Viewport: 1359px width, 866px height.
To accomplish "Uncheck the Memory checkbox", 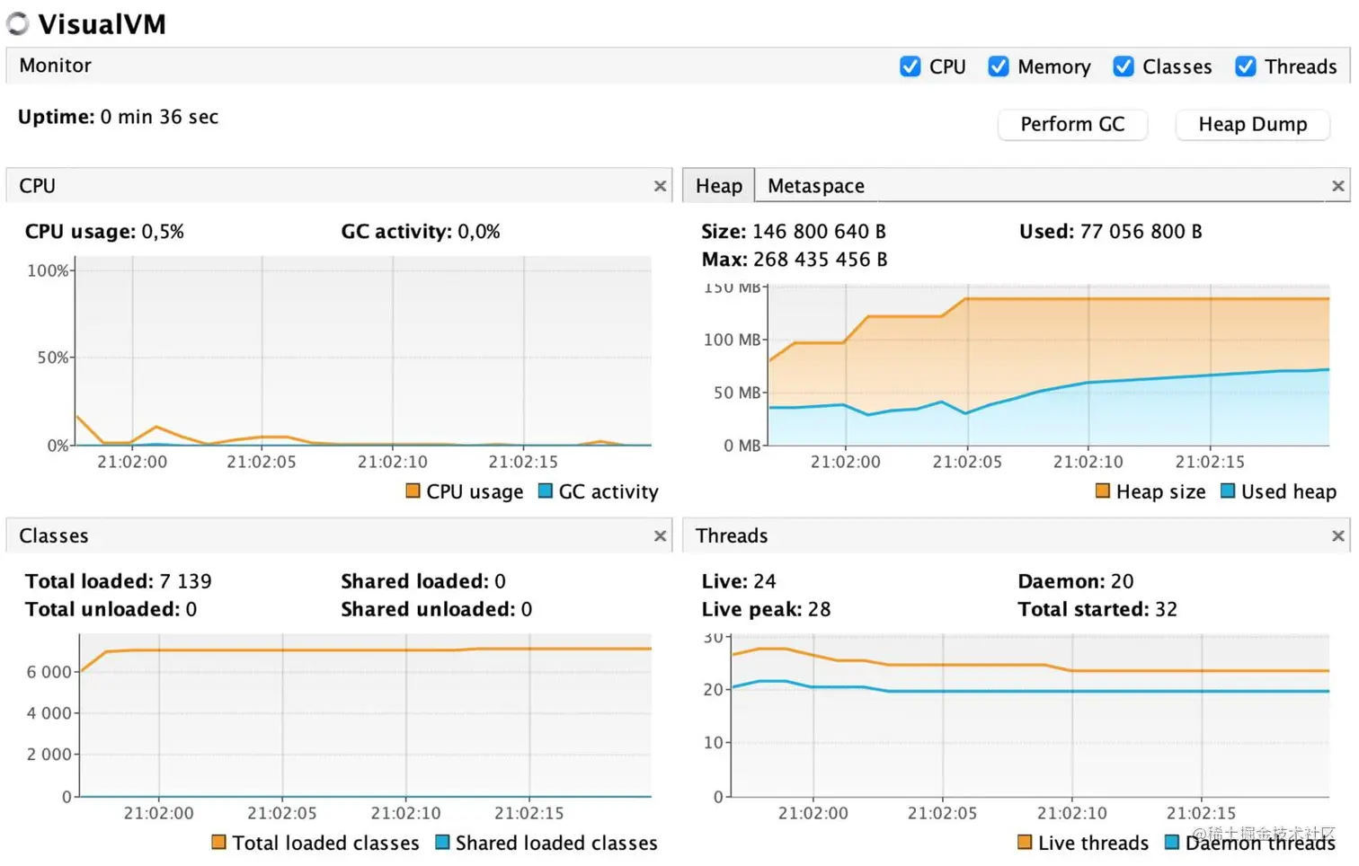I will pyautogui.click(x=999, y=66).
